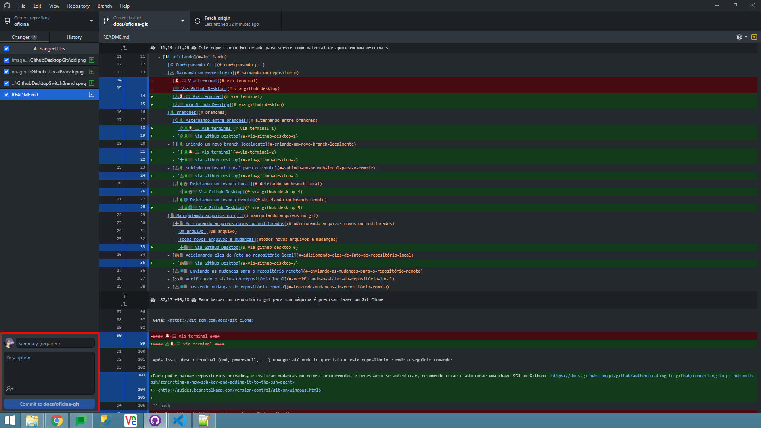Click added-file status icon for GithubDesktopGitAdd.png
The height and width of the screenshot is (428, 761).
(x=92, y=60)
